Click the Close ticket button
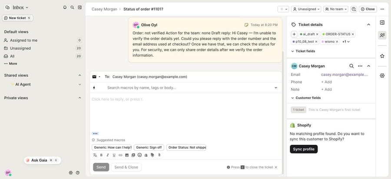The width and height of the screenshot is (391, 179). (x=368, y=9)
